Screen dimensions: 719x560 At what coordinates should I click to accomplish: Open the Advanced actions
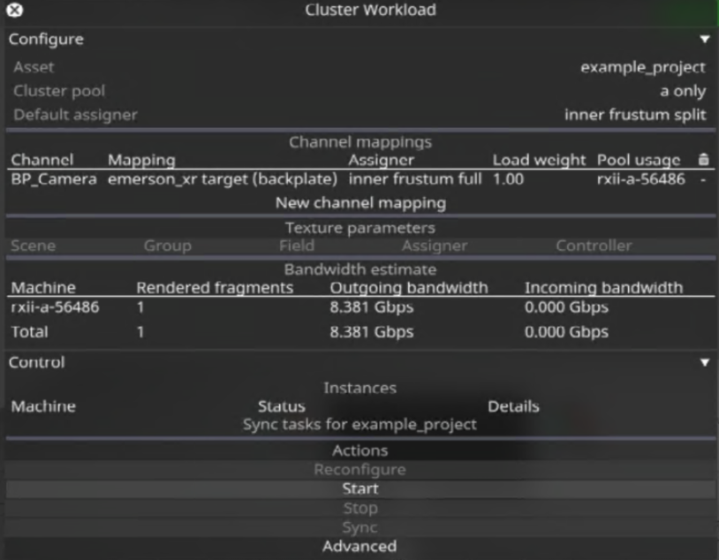[x=360, y=547]
